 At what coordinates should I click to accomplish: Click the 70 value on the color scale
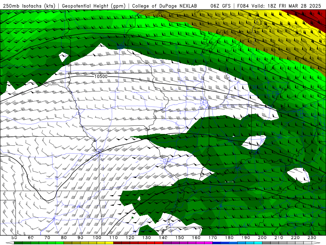pyautogui.click(x=47, y=238)
